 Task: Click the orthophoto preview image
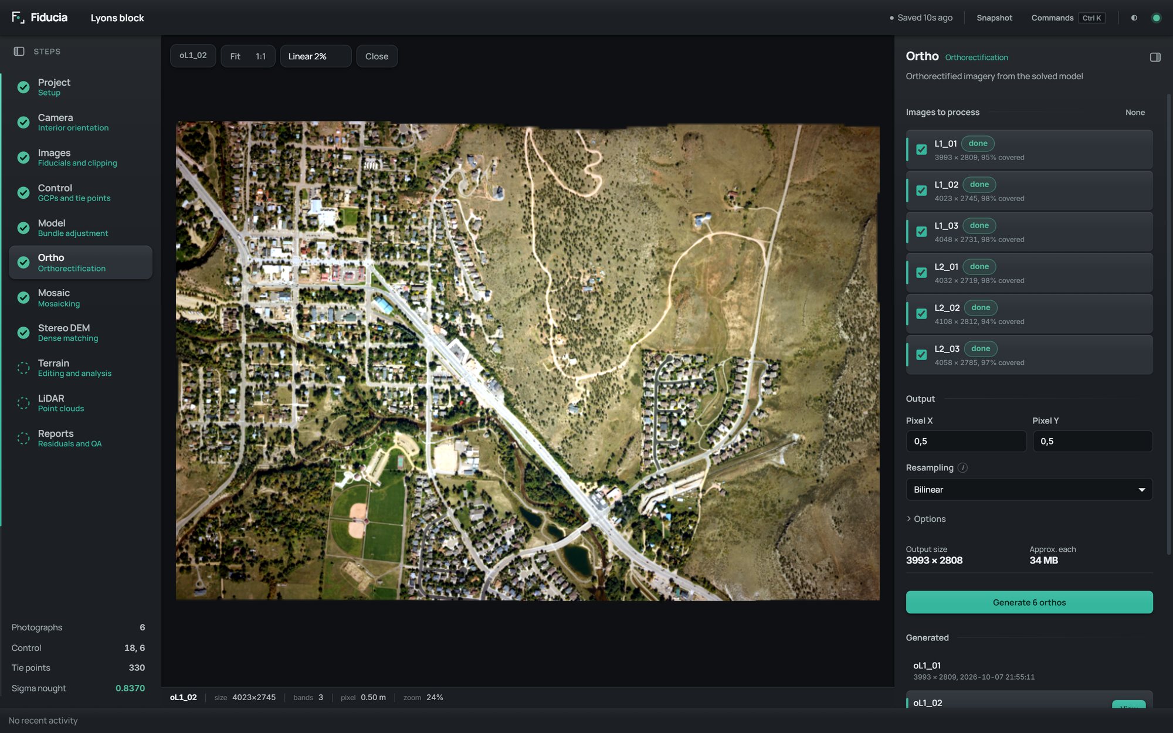pyautogui.click(x=527, y=361)
